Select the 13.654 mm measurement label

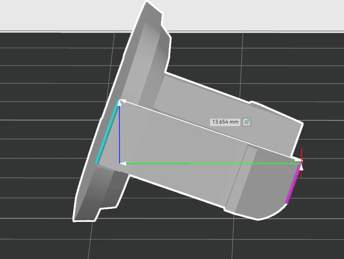click(225, 122)
